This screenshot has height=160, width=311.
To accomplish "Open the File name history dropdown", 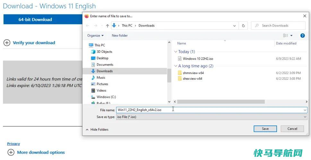I will 305,110.
